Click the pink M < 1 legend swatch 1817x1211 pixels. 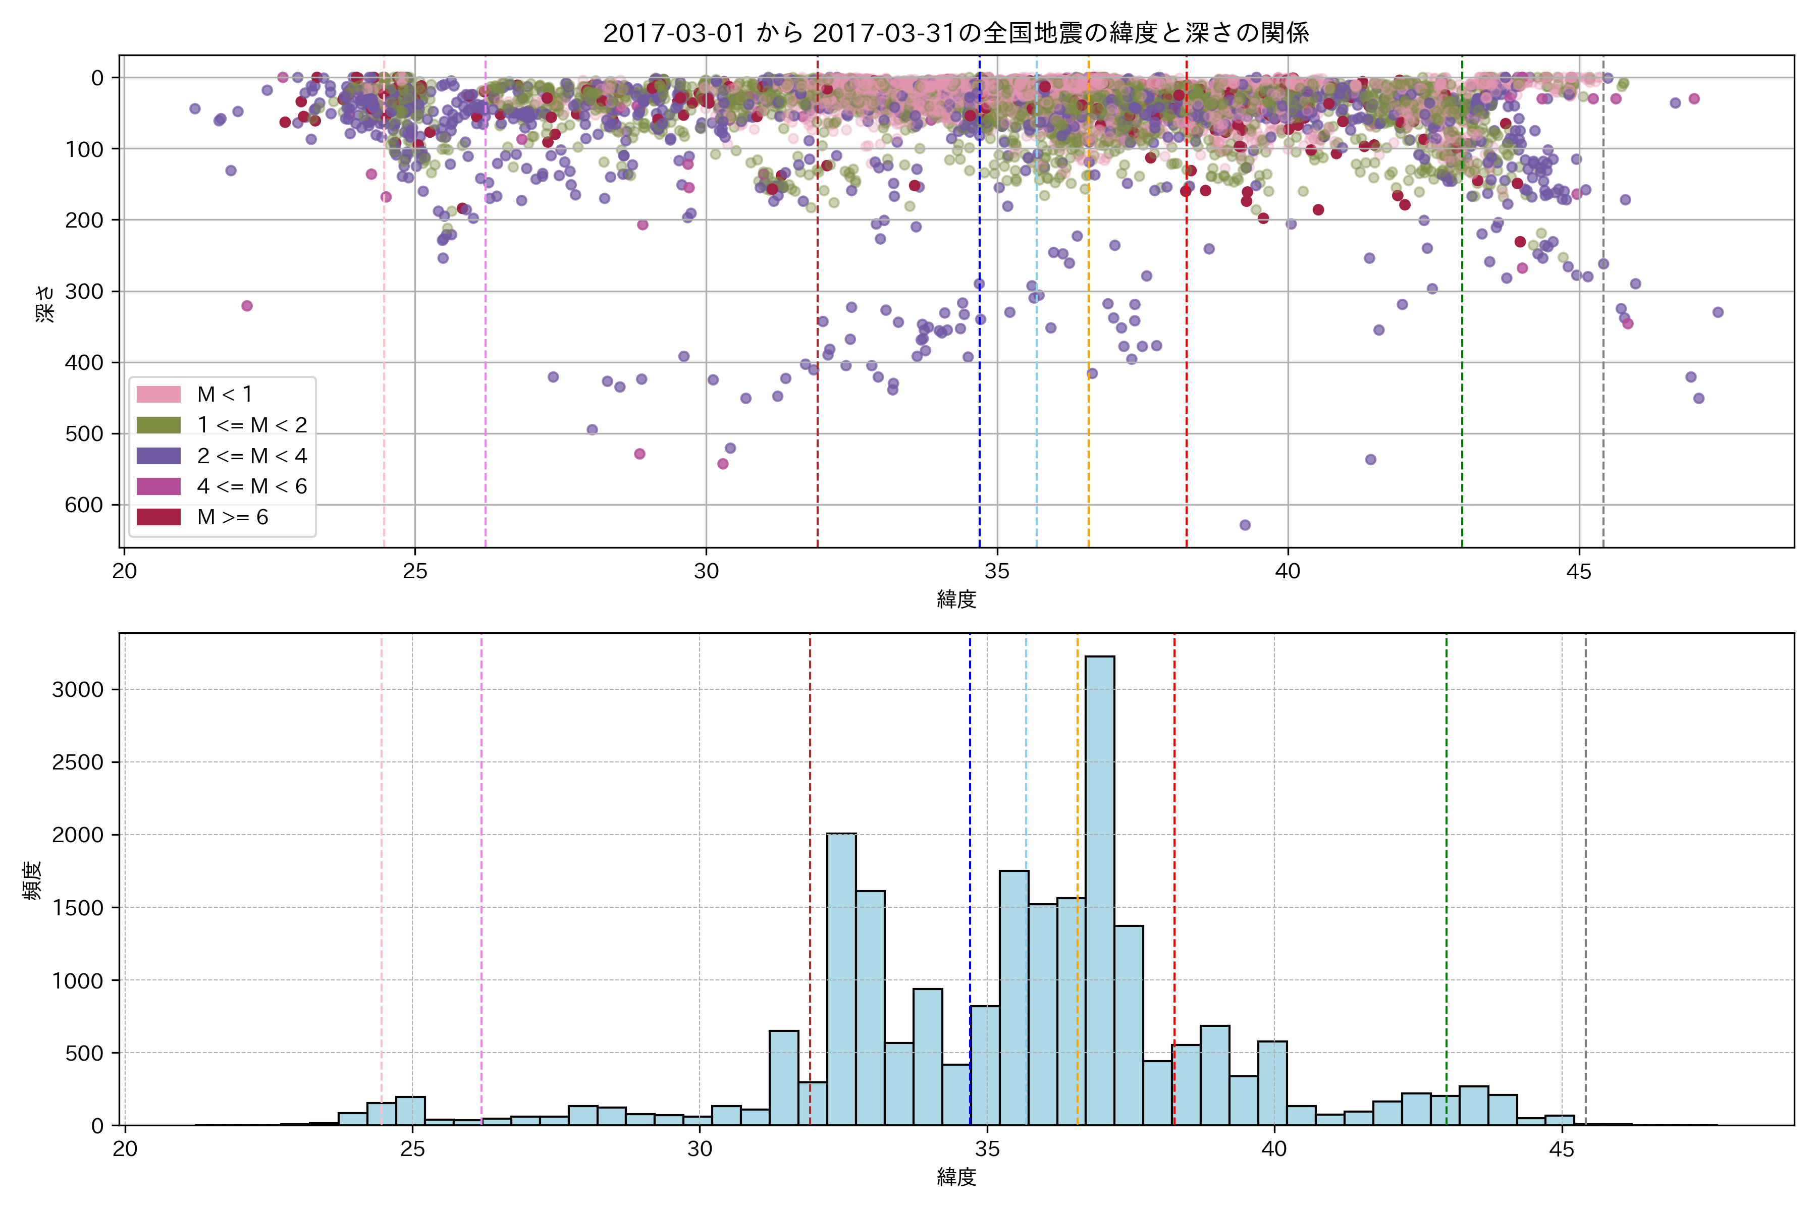[x=158, y=394]
